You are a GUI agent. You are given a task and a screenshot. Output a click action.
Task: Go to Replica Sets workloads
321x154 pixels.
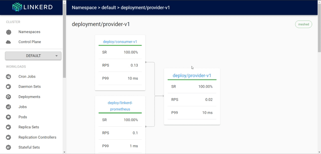pos(28,127)
